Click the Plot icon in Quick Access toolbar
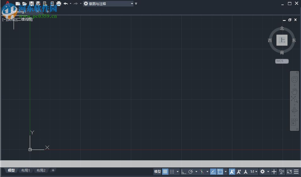Image resolution: width=301 pixels, height=177 pixels. pos(59,3)
